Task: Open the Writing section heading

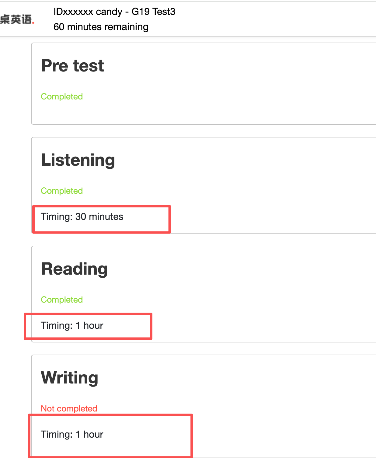Action: click(x=70, y=378)
